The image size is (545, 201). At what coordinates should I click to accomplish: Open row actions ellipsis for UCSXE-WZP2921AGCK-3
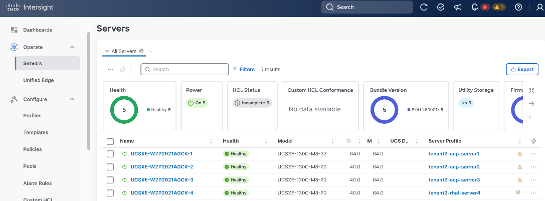point(534,180)
